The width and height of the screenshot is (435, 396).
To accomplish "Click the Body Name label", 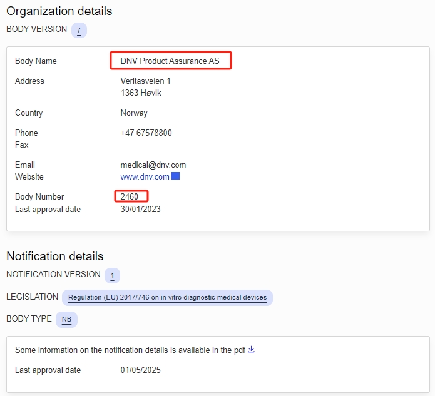I will click(x=36, y=61).
